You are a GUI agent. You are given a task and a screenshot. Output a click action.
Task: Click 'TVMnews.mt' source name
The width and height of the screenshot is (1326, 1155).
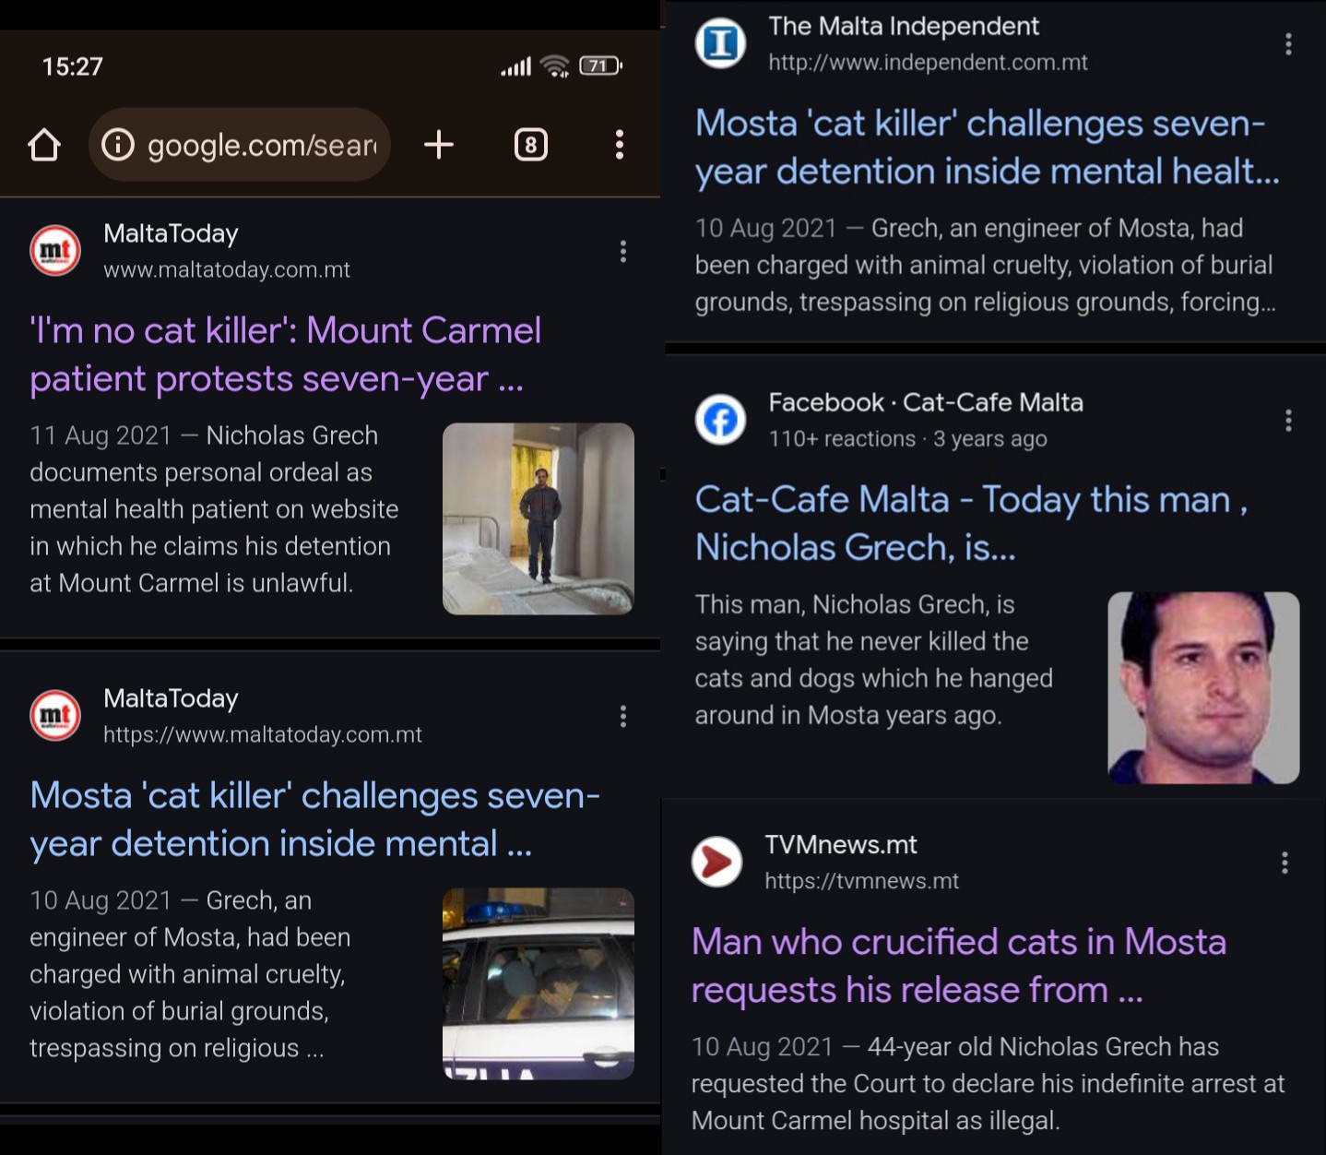click(841, 845)
